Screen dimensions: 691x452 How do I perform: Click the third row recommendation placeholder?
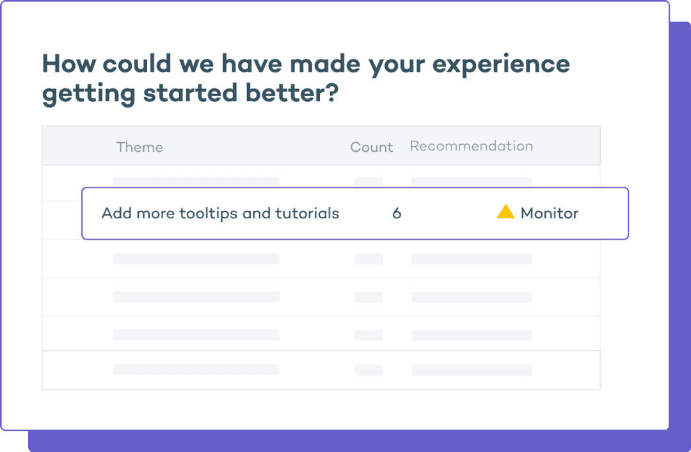click(472, 259)
